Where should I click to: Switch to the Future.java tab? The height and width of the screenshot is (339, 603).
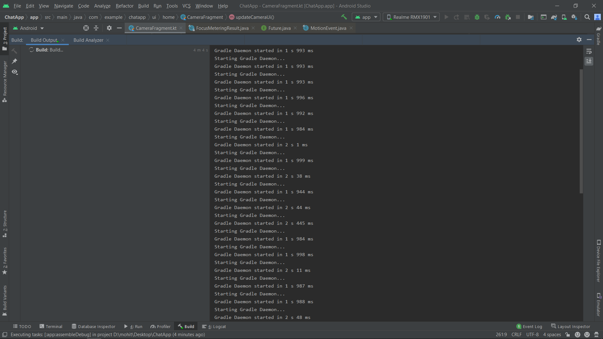pos(279,28)
